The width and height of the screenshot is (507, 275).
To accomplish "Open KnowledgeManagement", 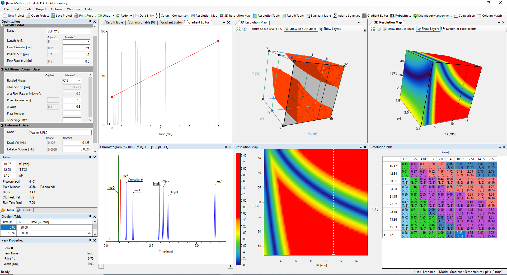I will (x=432, y=16).
